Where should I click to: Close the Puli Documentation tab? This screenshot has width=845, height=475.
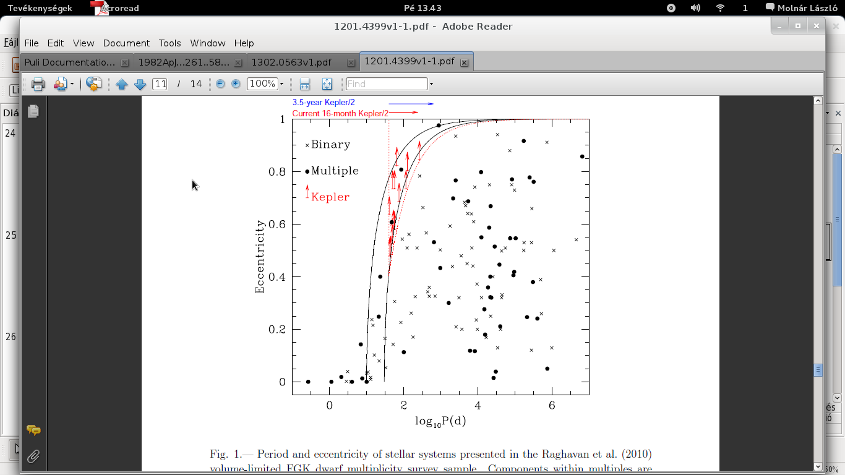(x=125, y=62)
